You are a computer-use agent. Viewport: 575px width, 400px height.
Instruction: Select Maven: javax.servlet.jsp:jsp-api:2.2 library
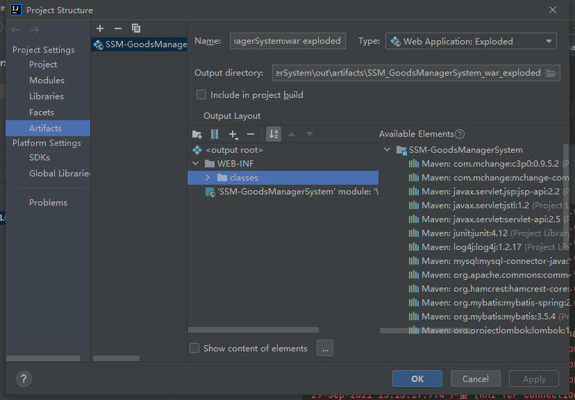point(488,192)
